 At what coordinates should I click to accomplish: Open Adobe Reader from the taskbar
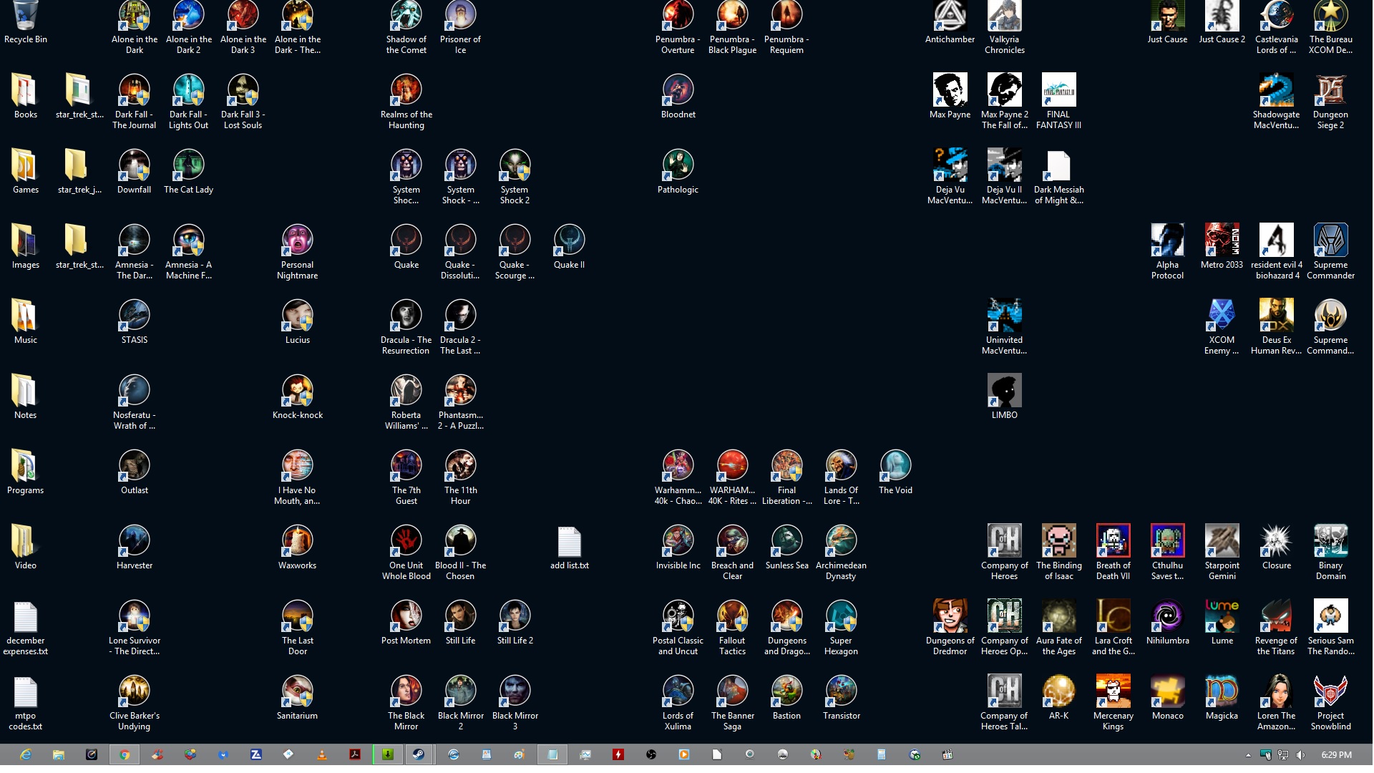(x=354, y=754)
